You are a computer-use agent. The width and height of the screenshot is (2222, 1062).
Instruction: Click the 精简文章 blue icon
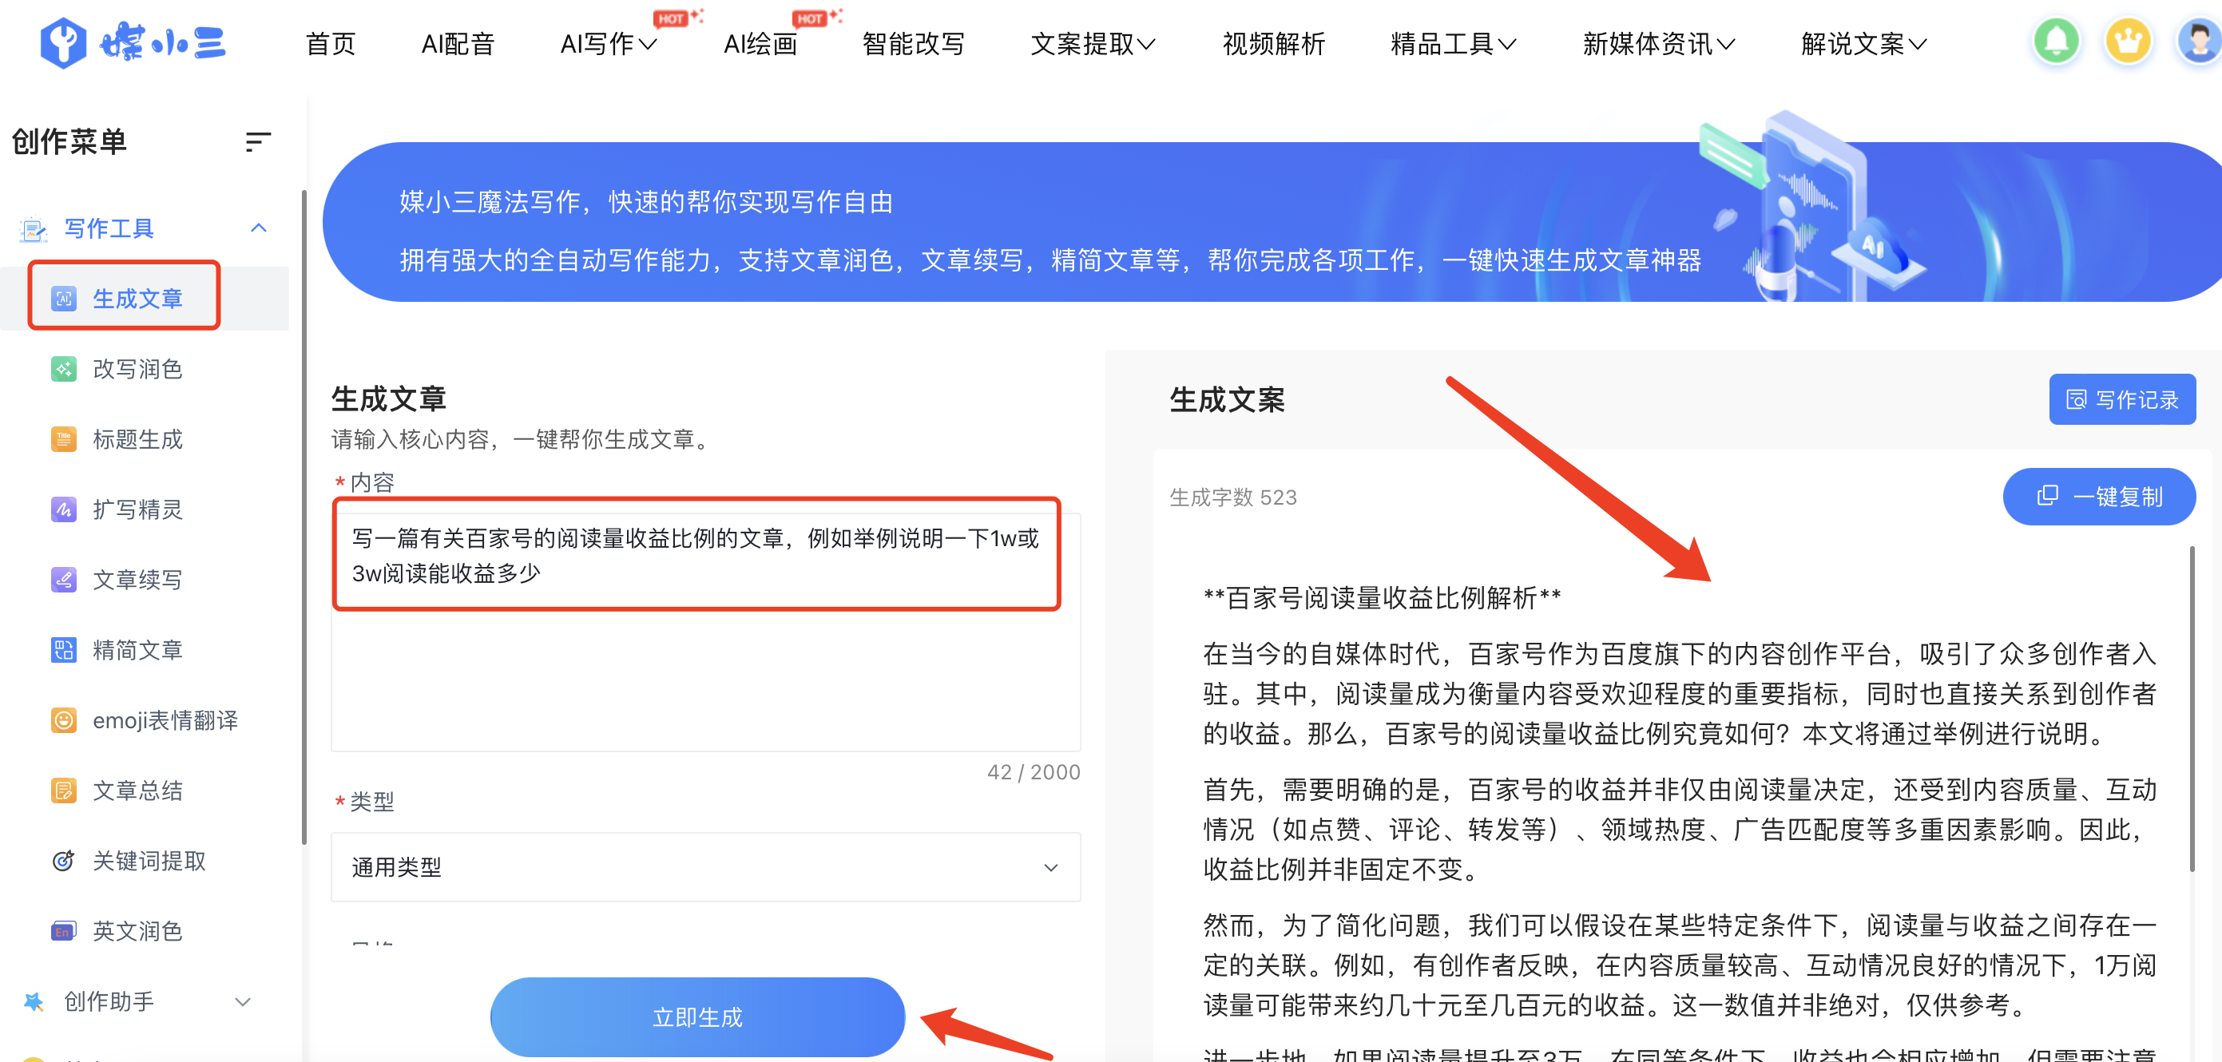(64, 650)
